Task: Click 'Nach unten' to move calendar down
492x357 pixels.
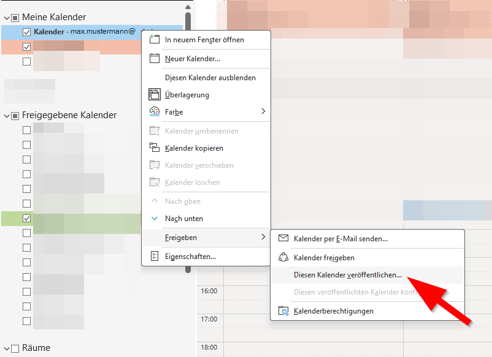Action: click(x=184, y=219)
